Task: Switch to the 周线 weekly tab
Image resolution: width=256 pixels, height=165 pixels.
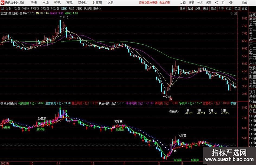Action: (71, 8)
